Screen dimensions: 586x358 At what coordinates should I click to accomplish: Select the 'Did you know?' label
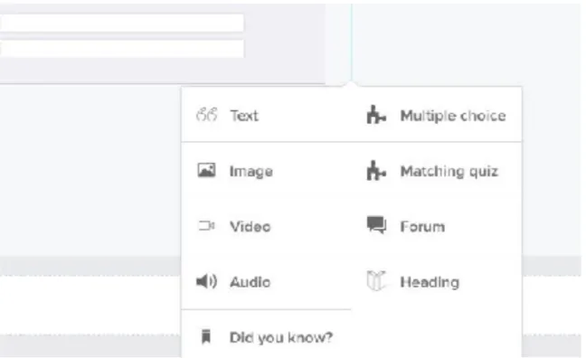[281, 337]
